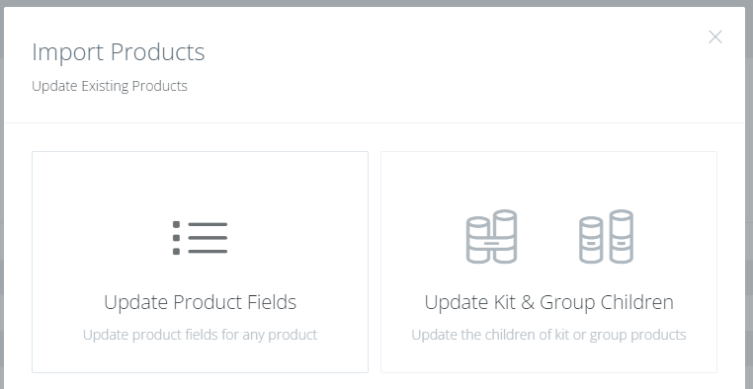Click the Import Products heading
This screenshot has height=389, width=753.
click(119, 52)
